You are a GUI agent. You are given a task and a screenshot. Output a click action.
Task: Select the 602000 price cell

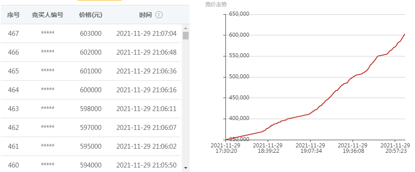[91, 52]
